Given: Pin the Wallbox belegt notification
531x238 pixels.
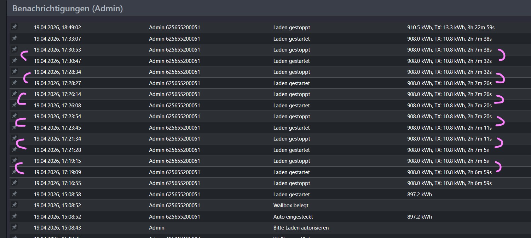Looking at the screenshot, I should [x=14, y=205].
